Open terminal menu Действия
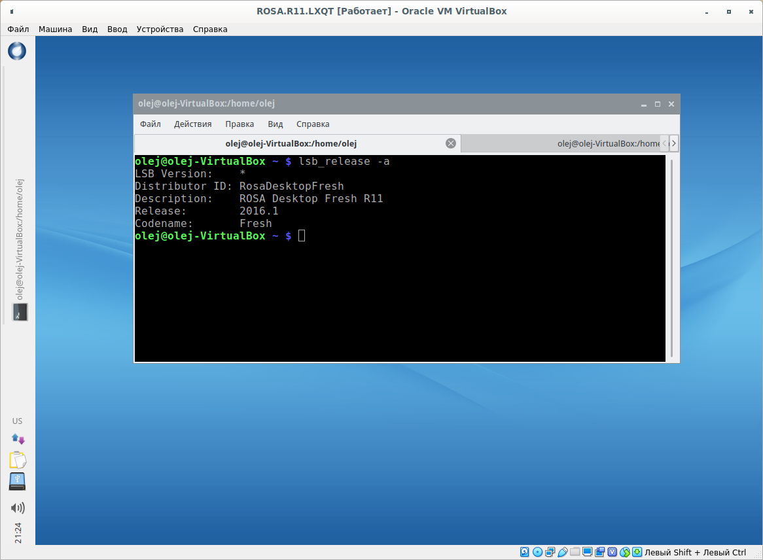The width and height of the screenshot is (763, 560). tap(192, 124)
